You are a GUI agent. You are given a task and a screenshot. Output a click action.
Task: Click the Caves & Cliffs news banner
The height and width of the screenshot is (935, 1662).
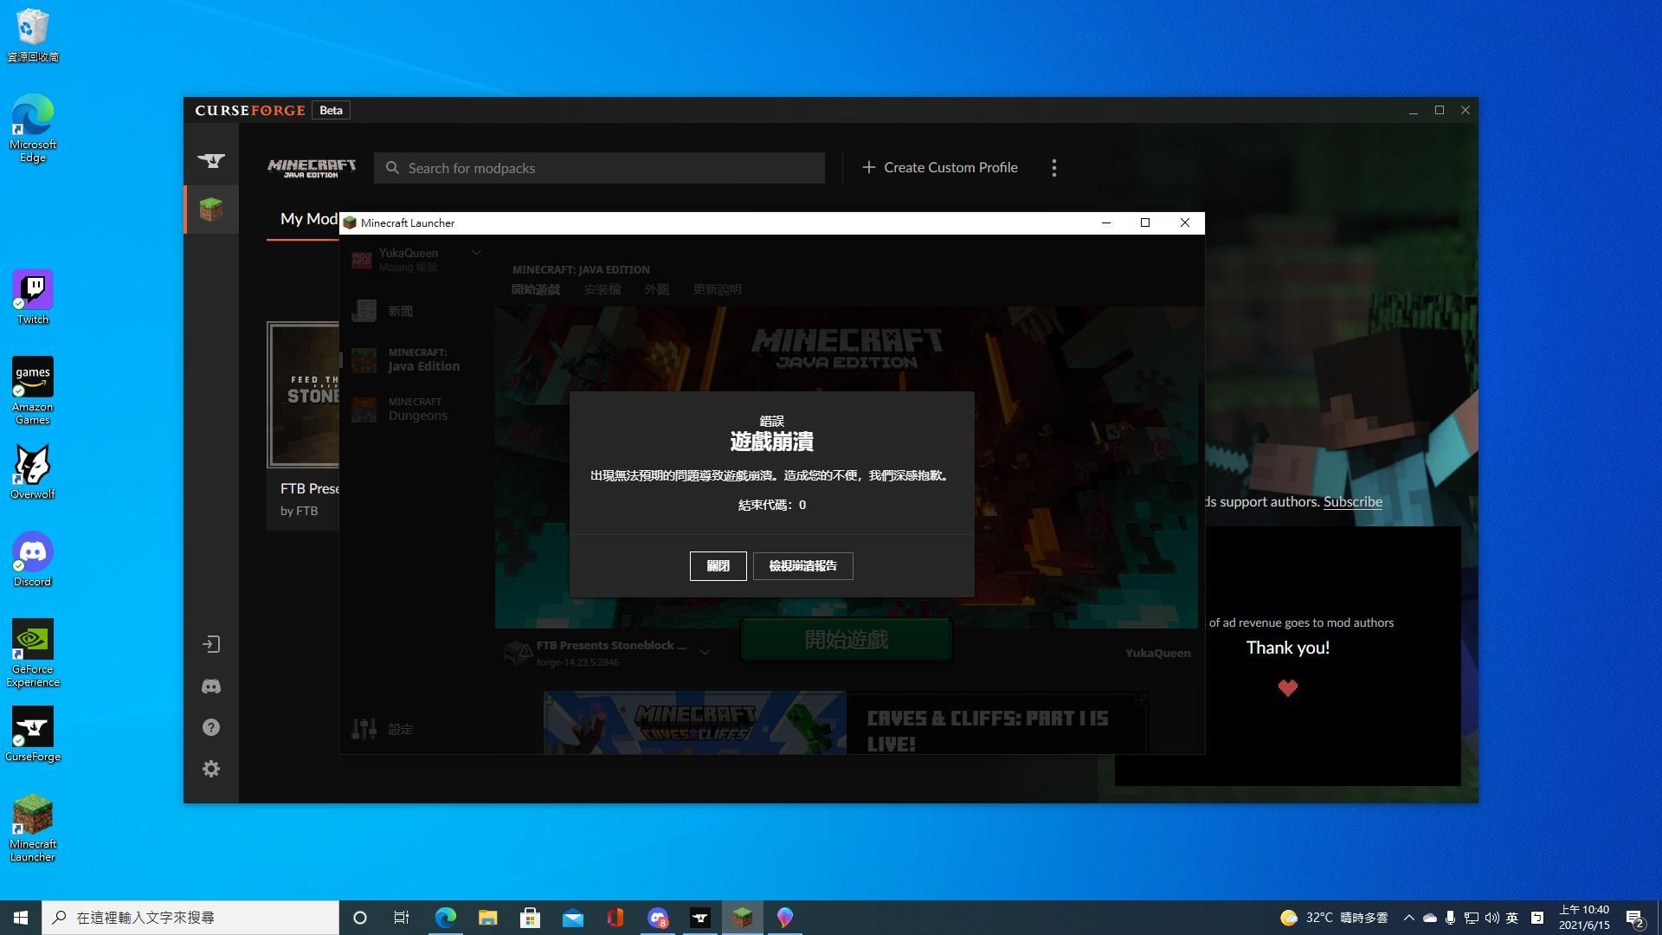[846, 723]
